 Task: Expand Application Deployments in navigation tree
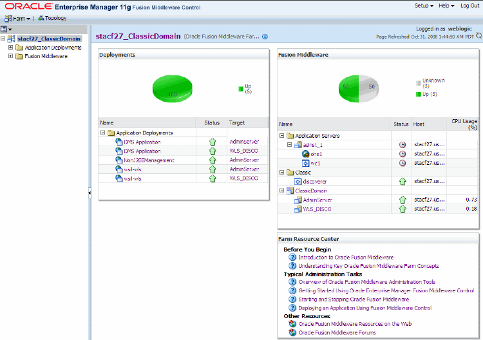tap(10, 48)
